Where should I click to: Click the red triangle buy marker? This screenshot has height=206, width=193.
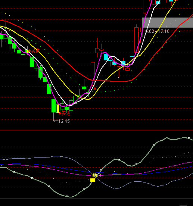click(95, 88)
